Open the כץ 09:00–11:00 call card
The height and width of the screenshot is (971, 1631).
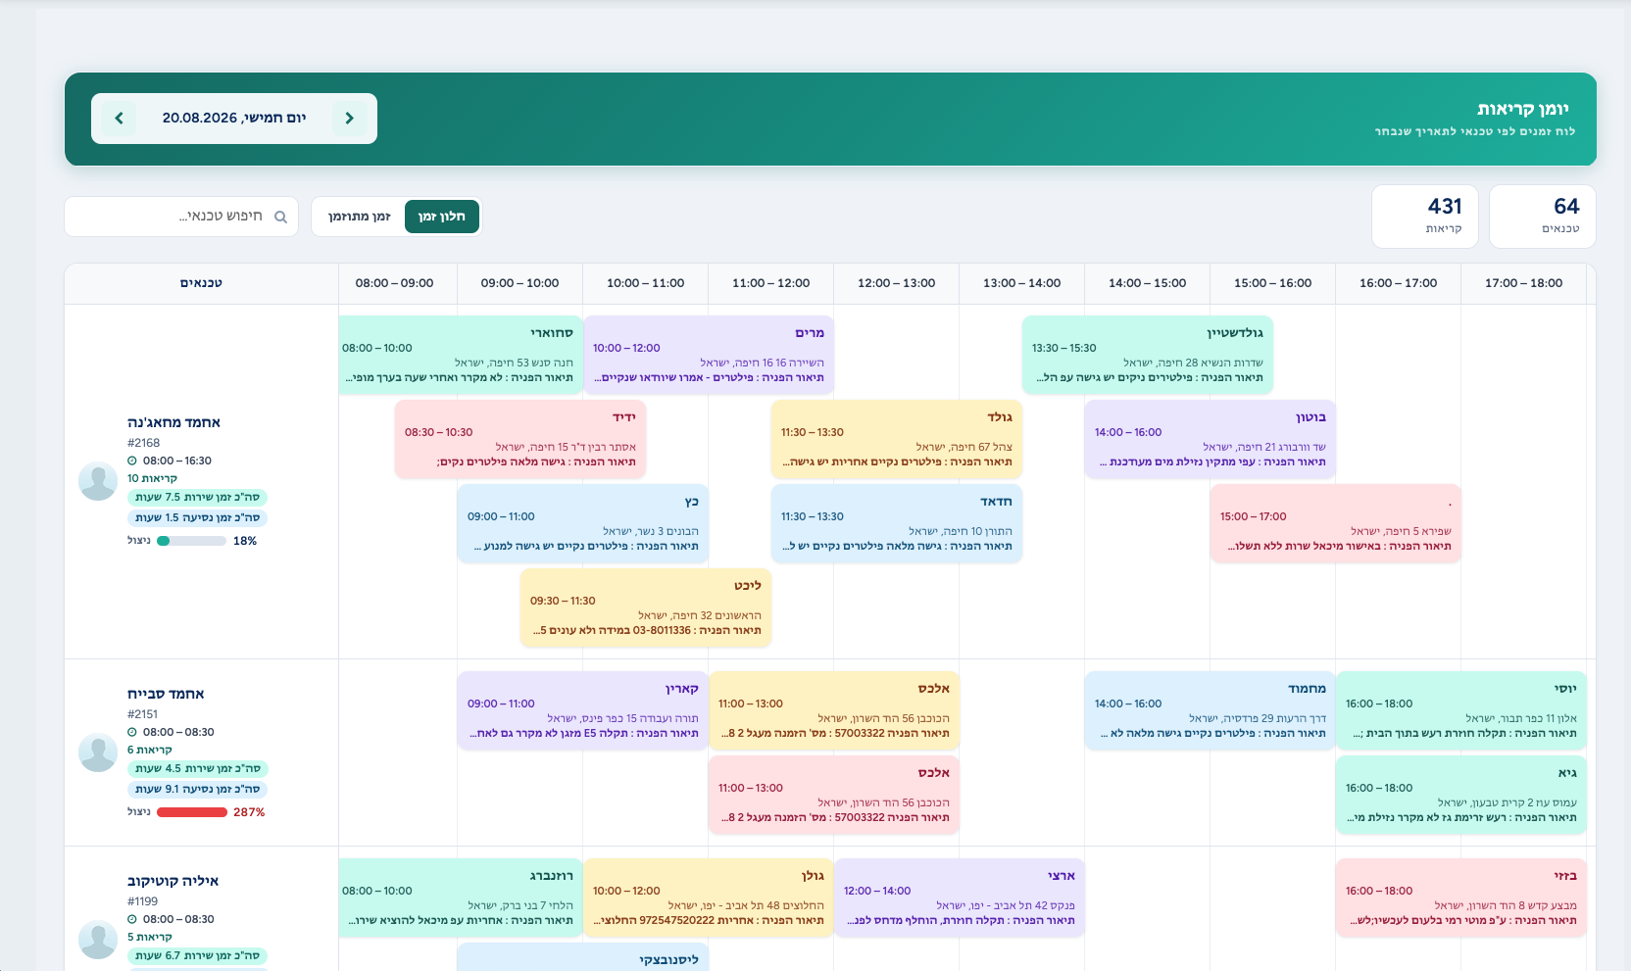583,523
